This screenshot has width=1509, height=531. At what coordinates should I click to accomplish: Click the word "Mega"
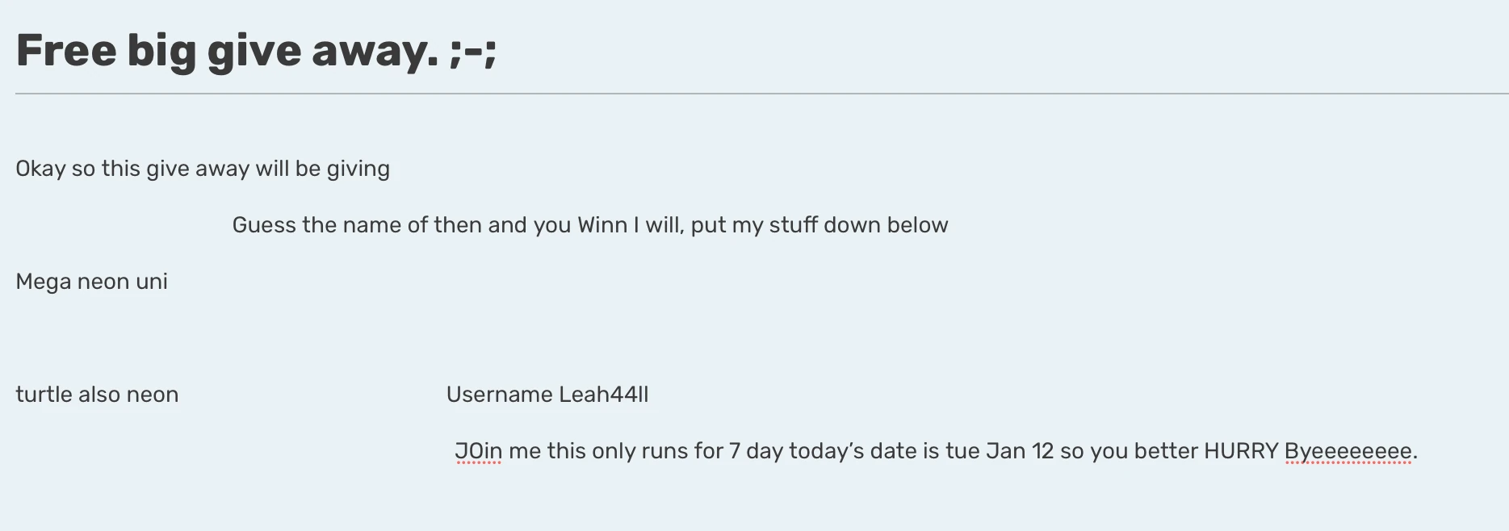44,282
